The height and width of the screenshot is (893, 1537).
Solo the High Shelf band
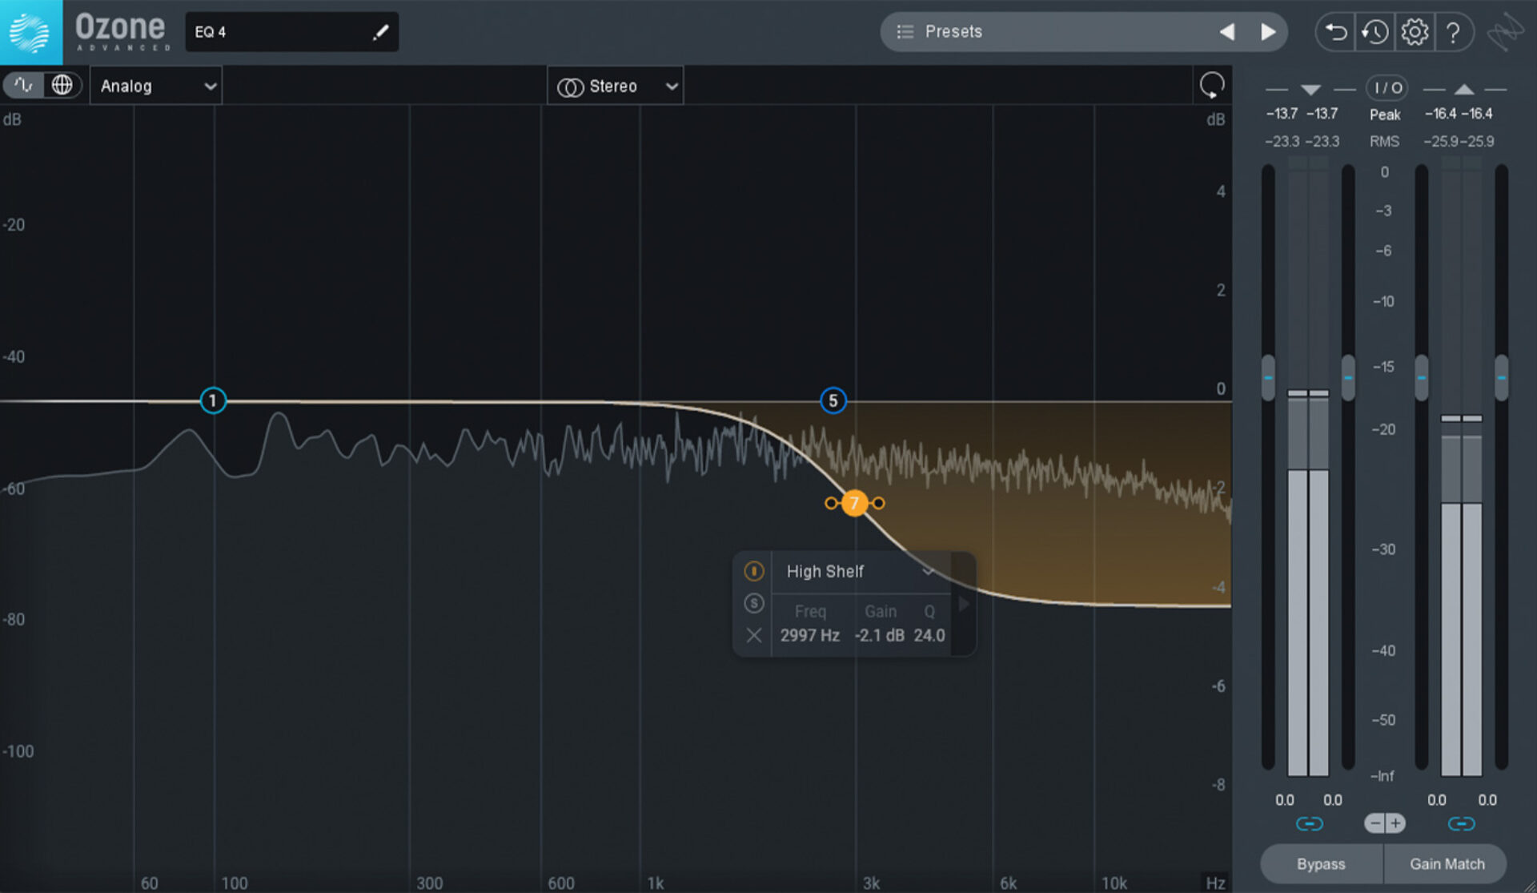click(x=753, y=603)
